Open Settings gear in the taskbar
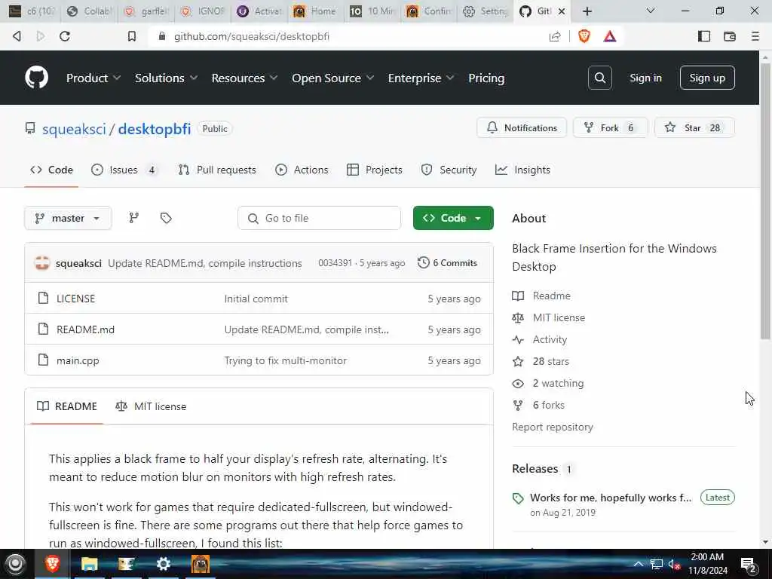Image resolution: width=772 pixels, height=579 pixels. tap(163, 564)
